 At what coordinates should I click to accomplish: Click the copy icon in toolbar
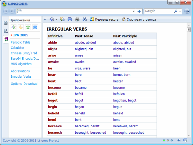coord(62,19)
